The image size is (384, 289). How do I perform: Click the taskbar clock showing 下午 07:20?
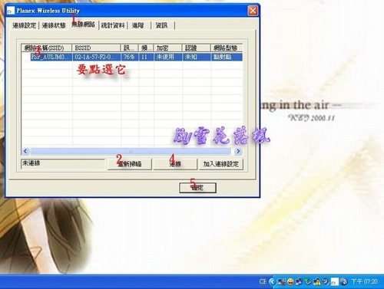click(364, 281)
